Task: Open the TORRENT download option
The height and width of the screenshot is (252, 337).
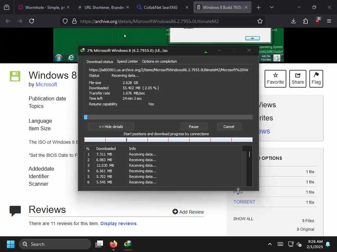Action: [x=244, y=202]
